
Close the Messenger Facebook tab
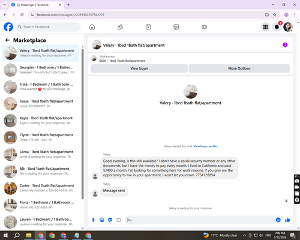pos(60,5)
